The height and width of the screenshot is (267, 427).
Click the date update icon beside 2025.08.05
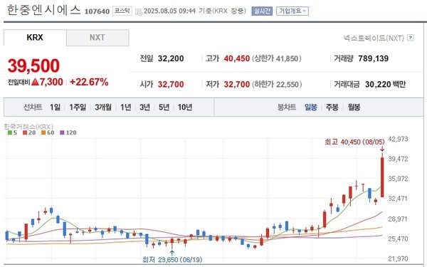(x=139, y=11)
